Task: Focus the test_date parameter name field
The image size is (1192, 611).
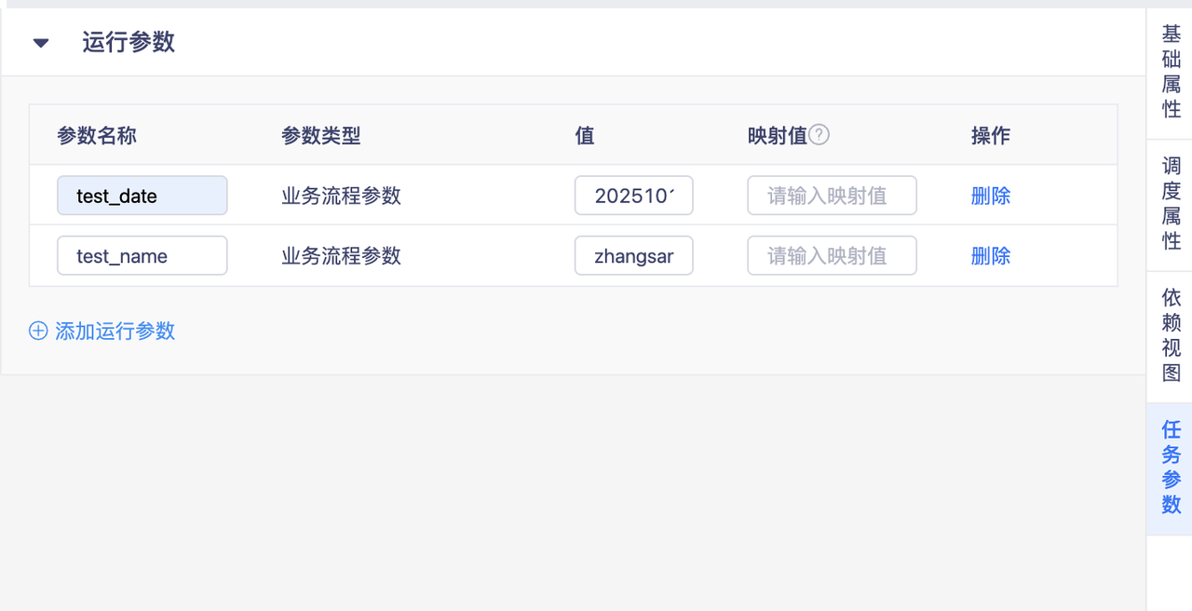Action: (142, 196)
